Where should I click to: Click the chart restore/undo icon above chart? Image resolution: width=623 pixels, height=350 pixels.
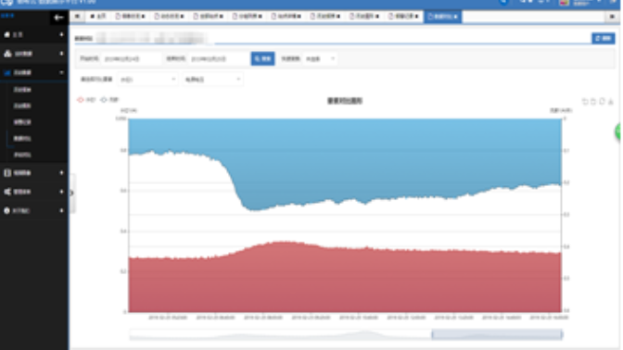(x=585, y=102)
